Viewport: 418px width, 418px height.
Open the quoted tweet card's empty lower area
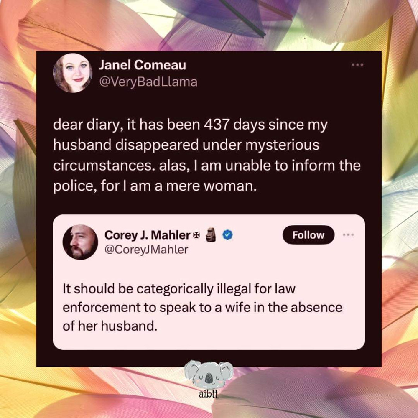tap(209, 341)
